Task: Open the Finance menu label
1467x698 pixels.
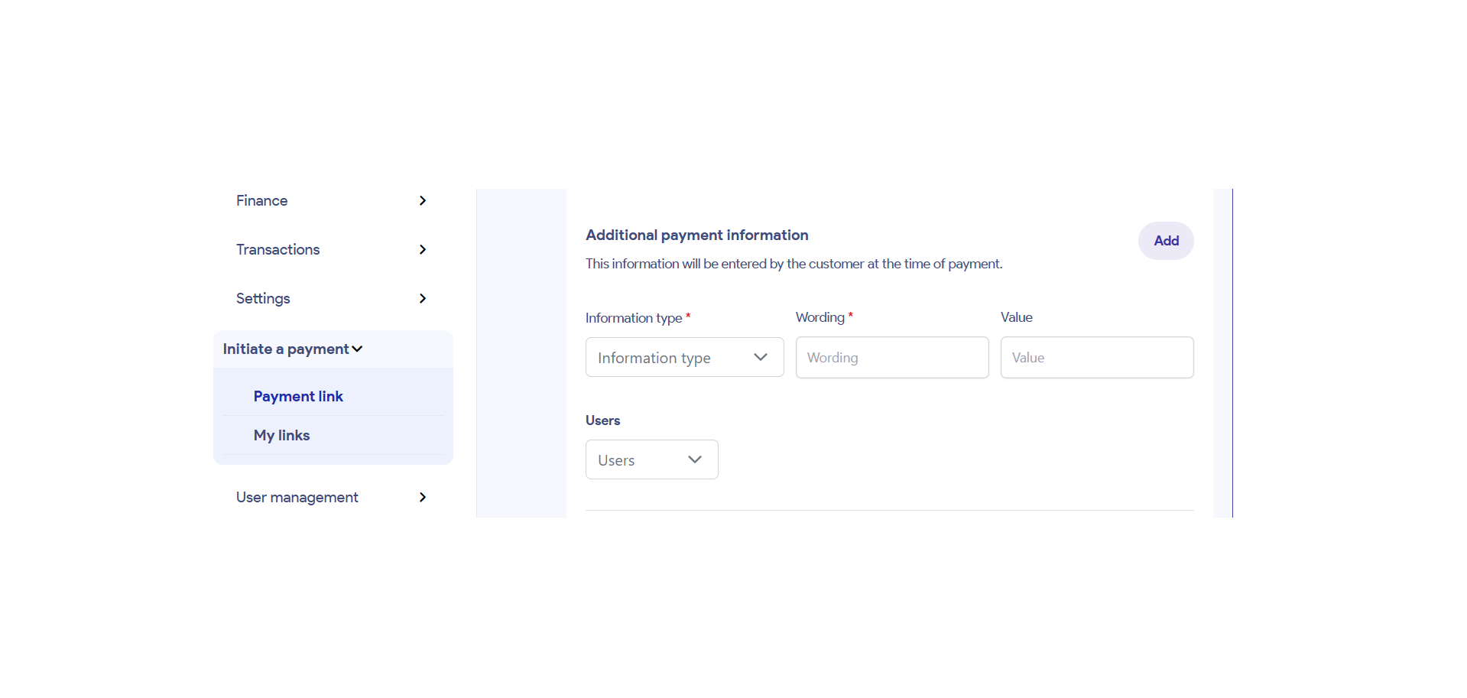Action: (x=261, y=200)
